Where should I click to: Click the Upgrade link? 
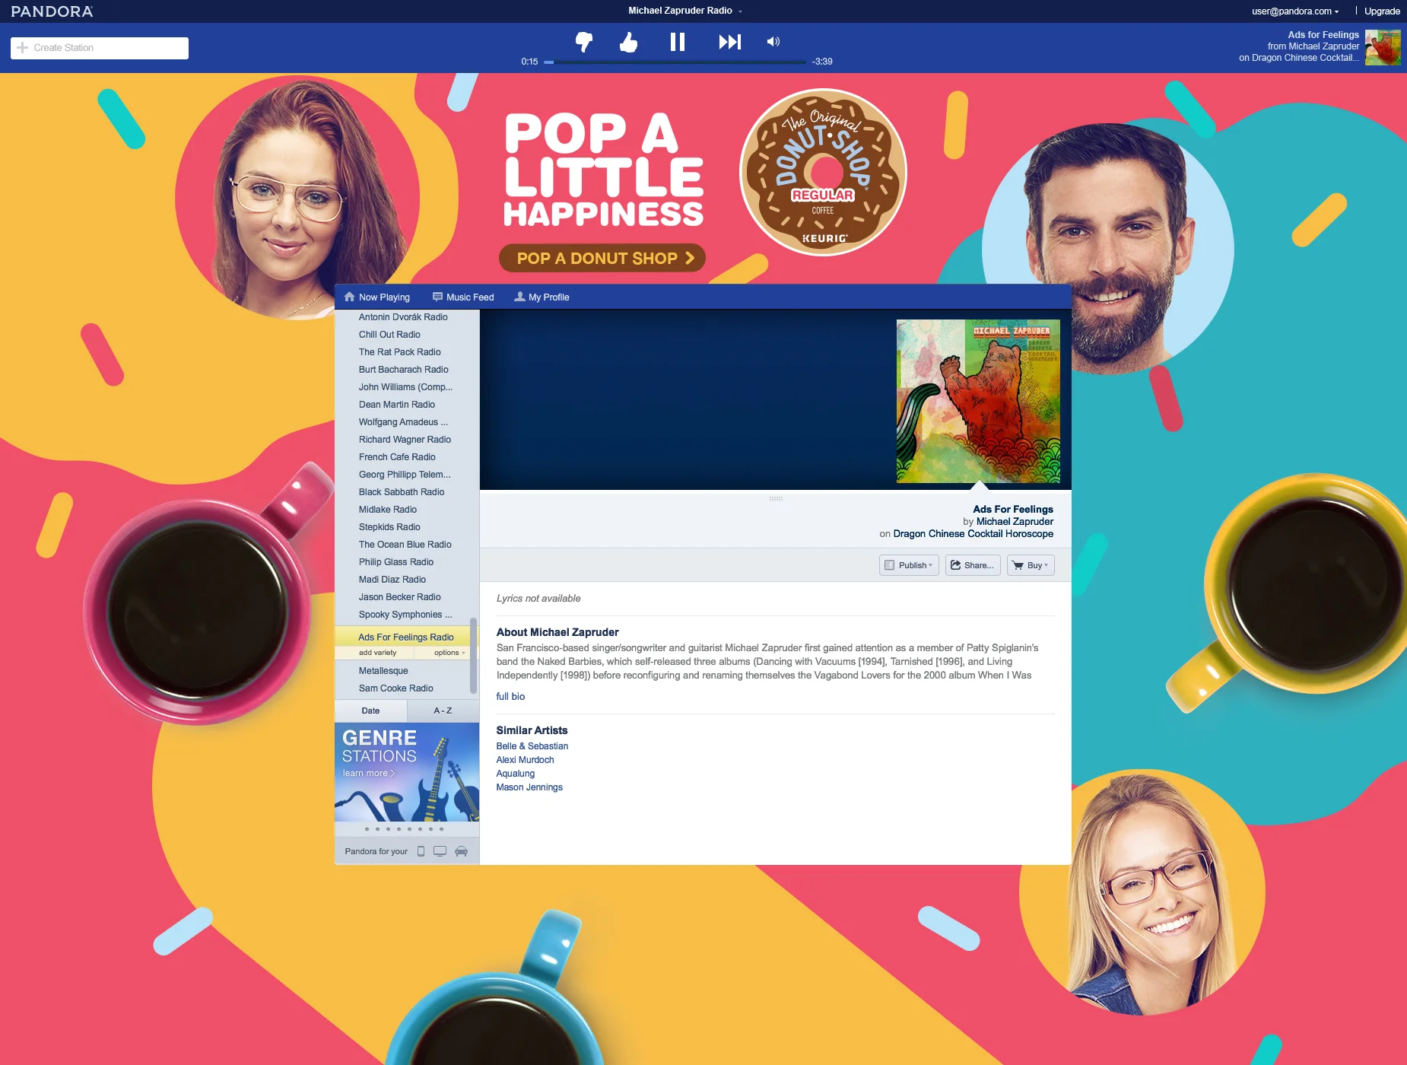pos(1382,11)
